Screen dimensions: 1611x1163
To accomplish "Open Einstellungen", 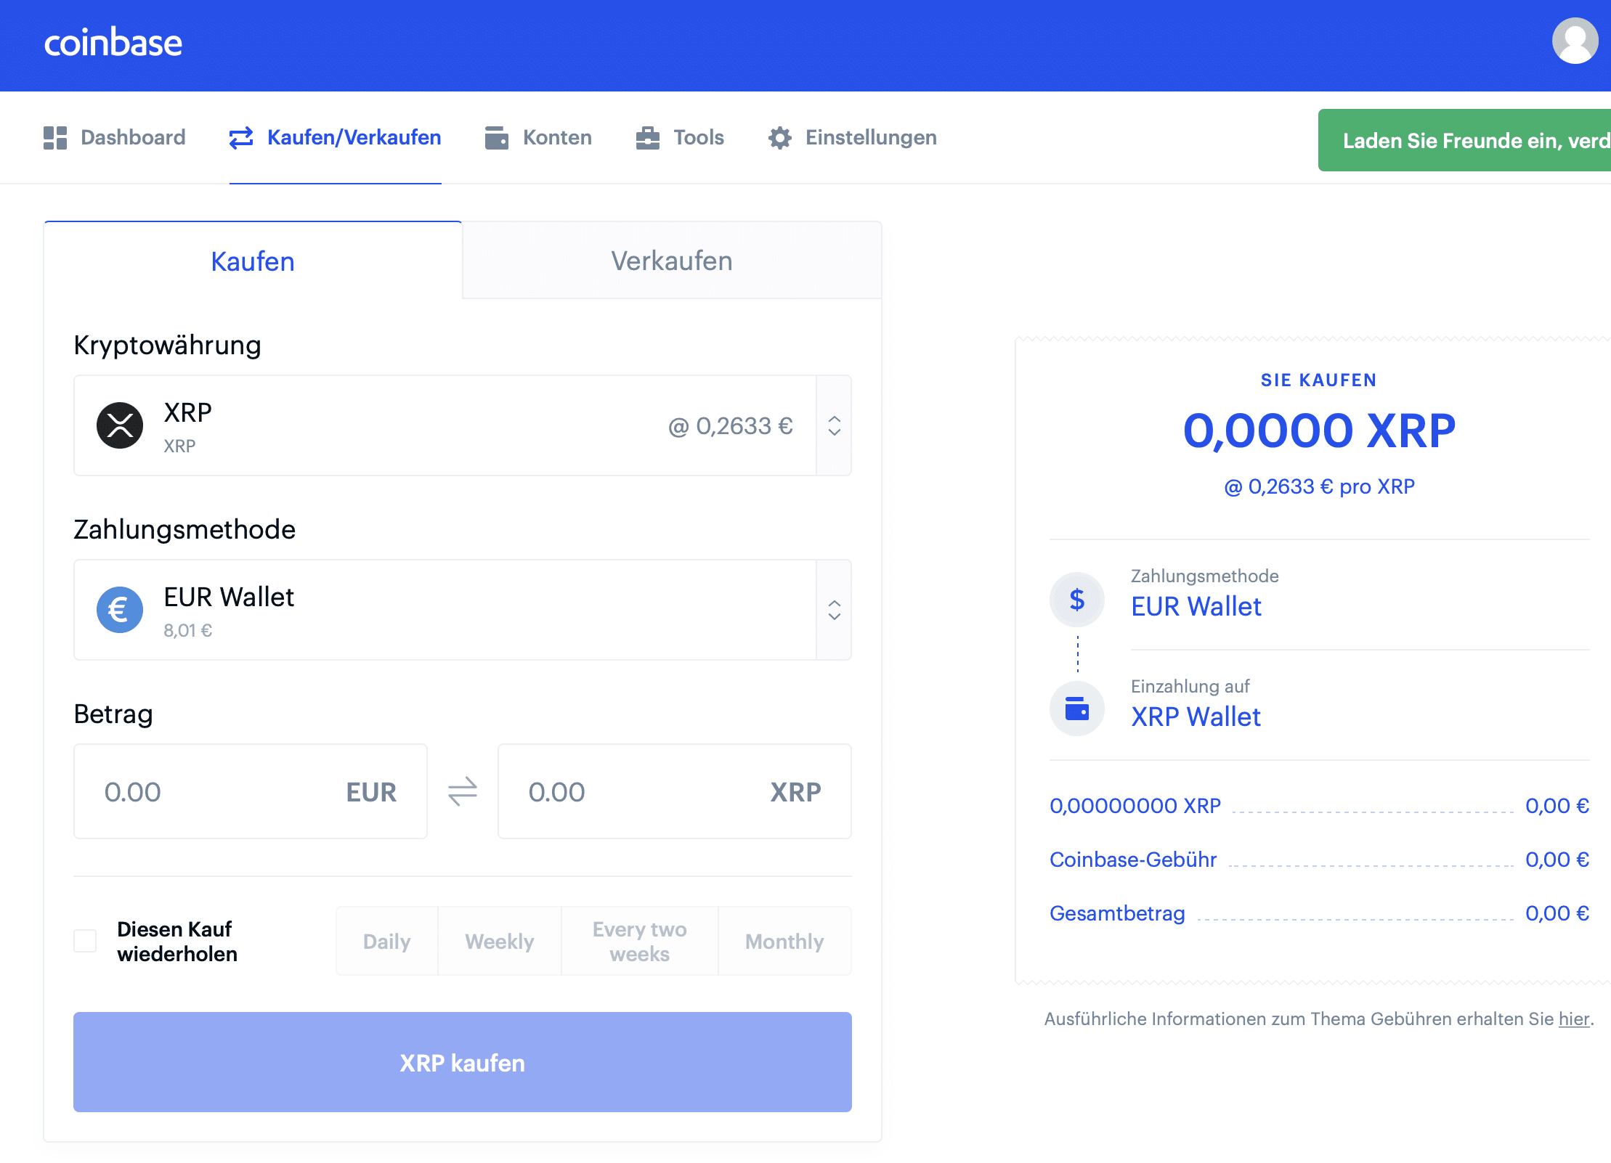I will [853, 137].
